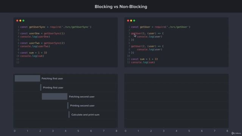Click the wide bar beside "Fetching first user"

click(x=27, y=78)
